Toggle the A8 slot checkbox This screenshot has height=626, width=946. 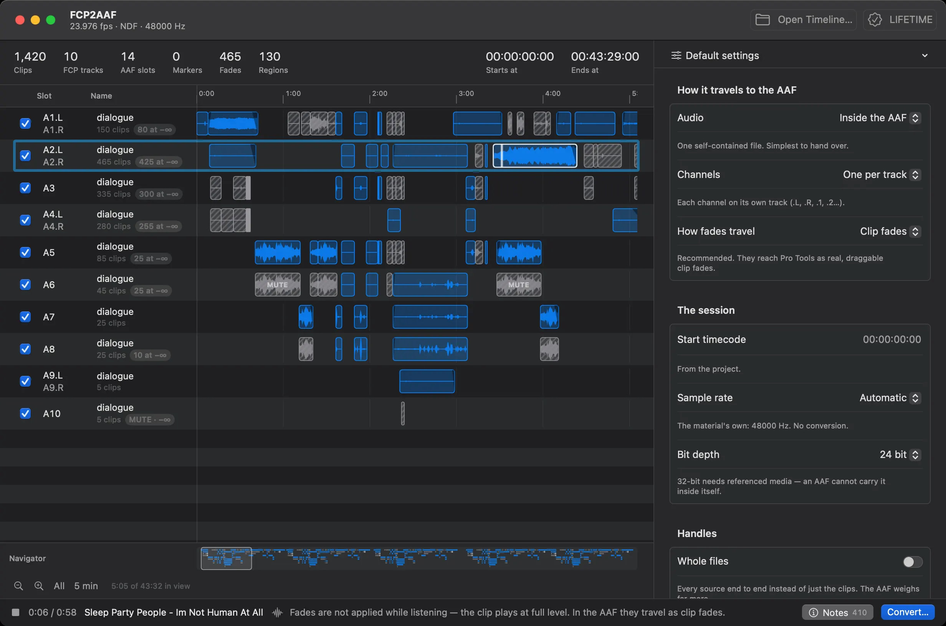(25, 349)
